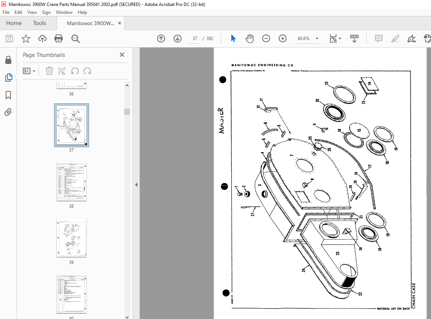Add document to starred favorites

pyautogui.click(x=26, y=39)
